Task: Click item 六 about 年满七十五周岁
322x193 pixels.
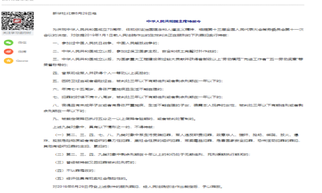Action: pyautogui.click(x=108, y=89)
